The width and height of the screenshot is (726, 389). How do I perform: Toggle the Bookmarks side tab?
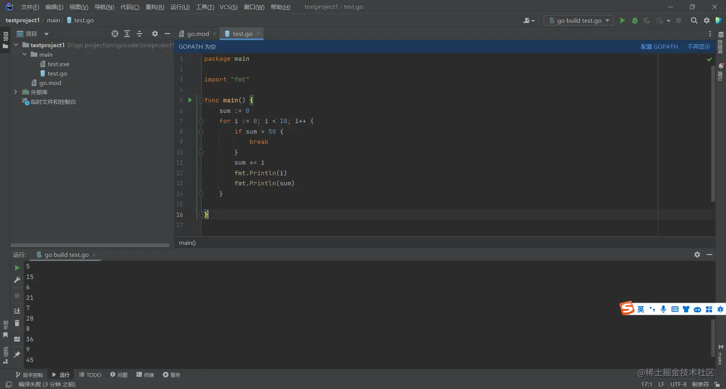pyautogui.click(x=5, y=330)
